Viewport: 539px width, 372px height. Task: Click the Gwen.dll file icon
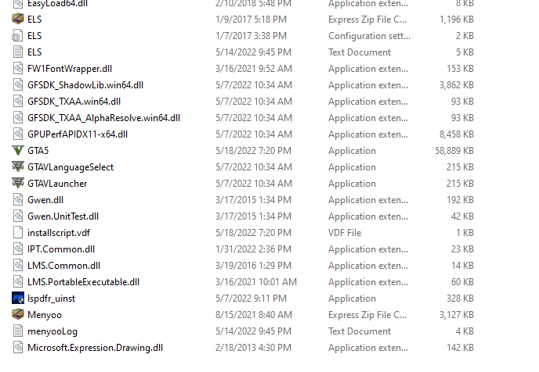(18, 200)
